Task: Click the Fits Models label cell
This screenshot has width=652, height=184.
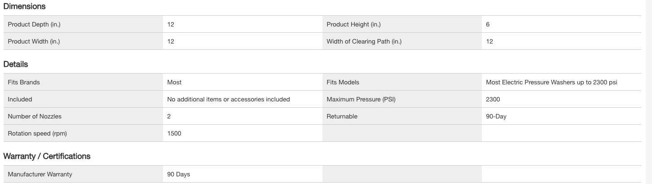Action: click(343, 82)
